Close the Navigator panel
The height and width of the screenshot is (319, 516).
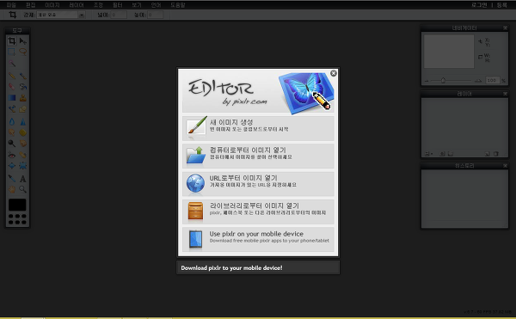pos(505,28)
